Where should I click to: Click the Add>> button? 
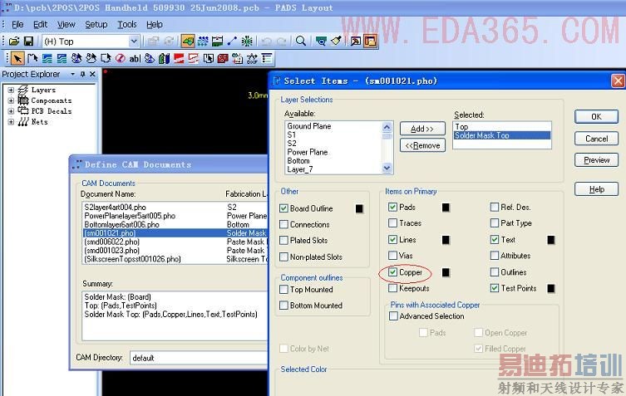point(422,129)
